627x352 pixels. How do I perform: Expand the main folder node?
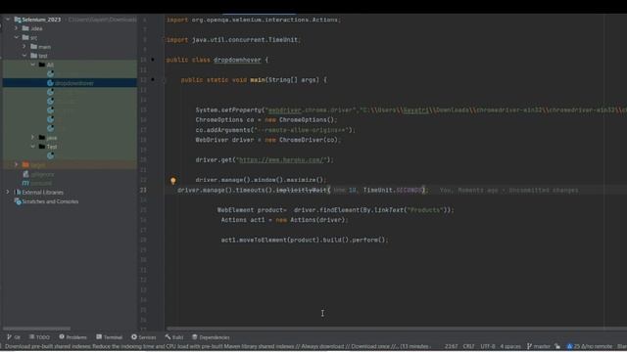[24, 47]
